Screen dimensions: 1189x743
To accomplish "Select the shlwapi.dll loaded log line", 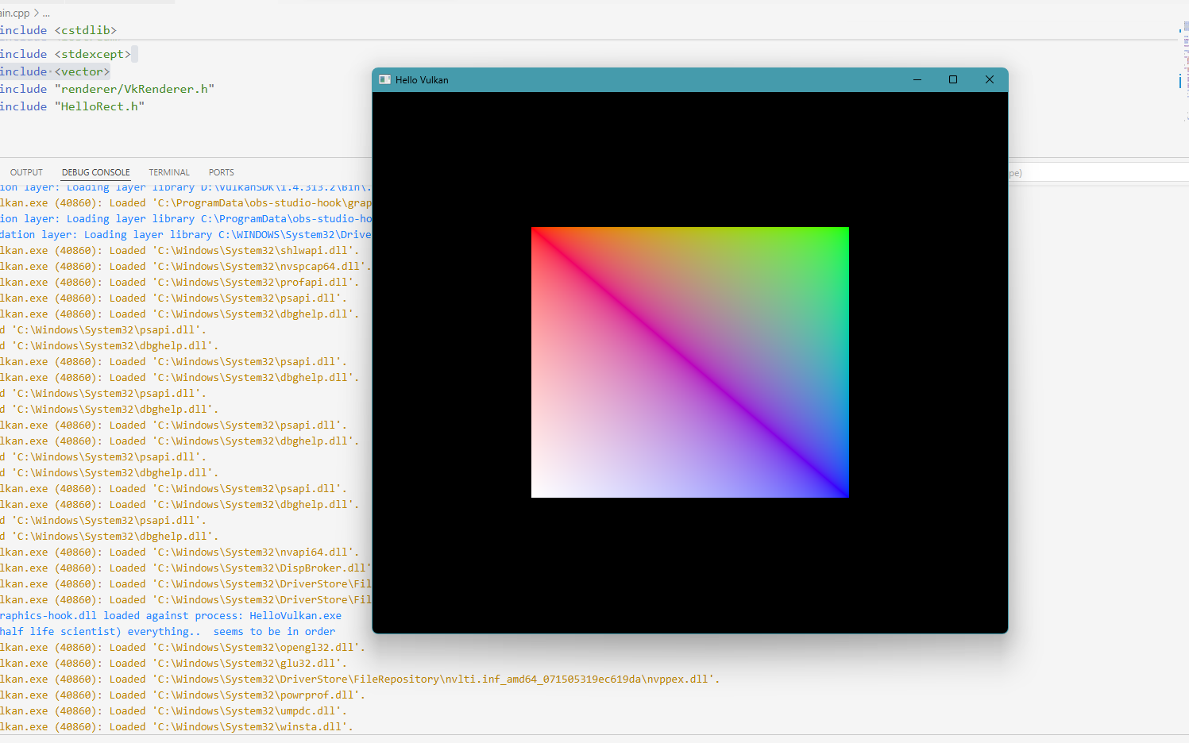I will point(180,251).
